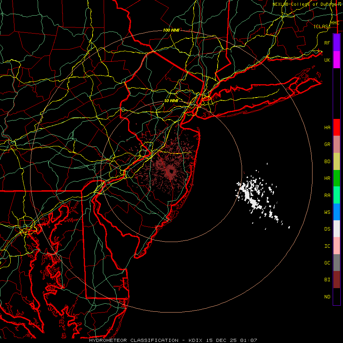Click the radar site at brown echo center

[x=171, y=171]
